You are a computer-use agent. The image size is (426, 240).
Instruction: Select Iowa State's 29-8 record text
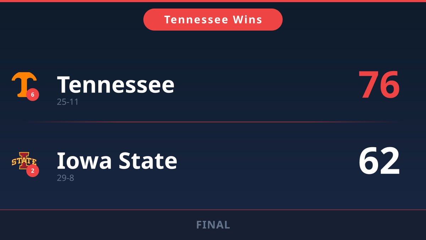(65, 178)
